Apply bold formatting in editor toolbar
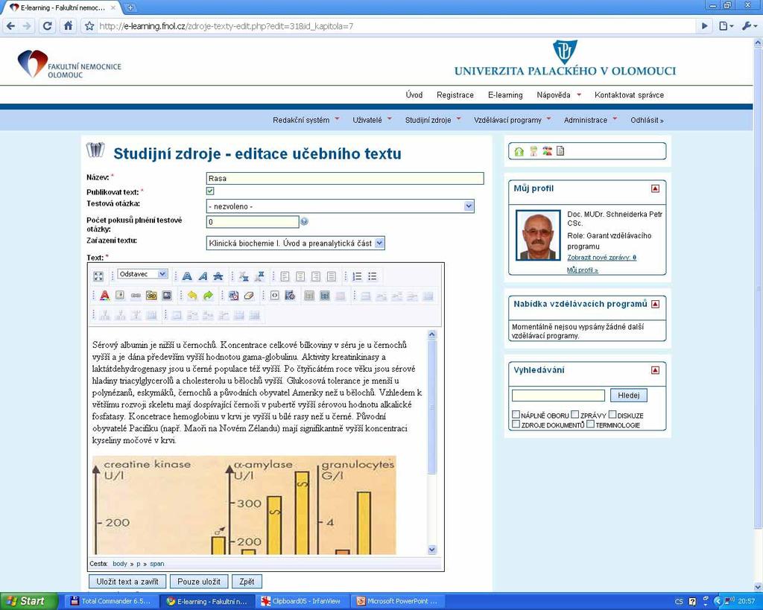763x610 pixels. 187,276
